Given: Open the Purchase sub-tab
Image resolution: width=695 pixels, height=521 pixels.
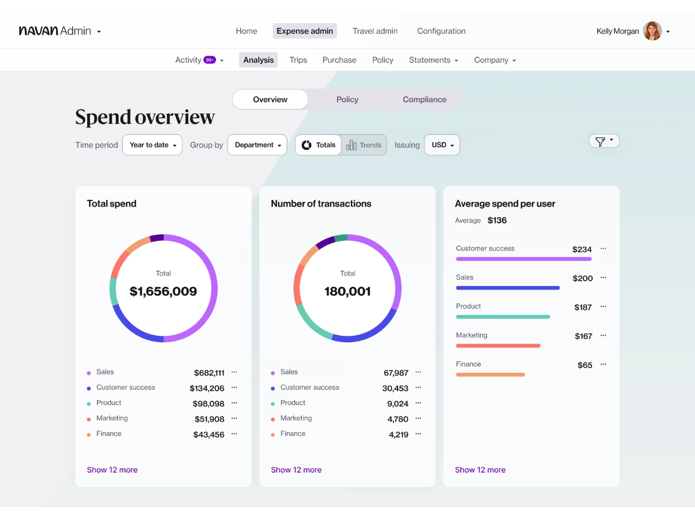Looking at the screenshot, I should point(339,60).
